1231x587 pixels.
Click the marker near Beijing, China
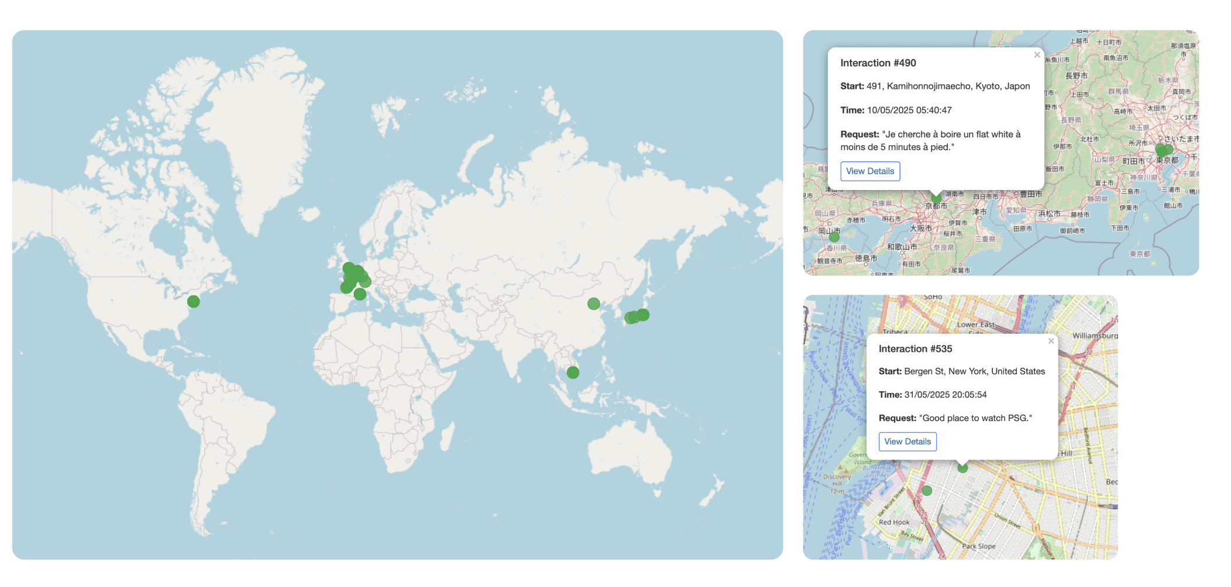tap(594, 303)
